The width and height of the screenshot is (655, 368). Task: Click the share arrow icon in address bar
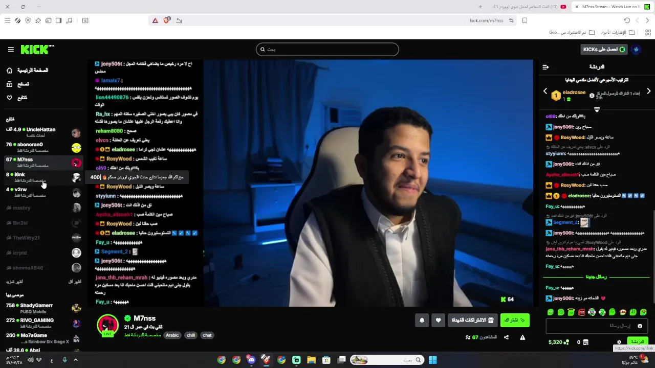179,20
